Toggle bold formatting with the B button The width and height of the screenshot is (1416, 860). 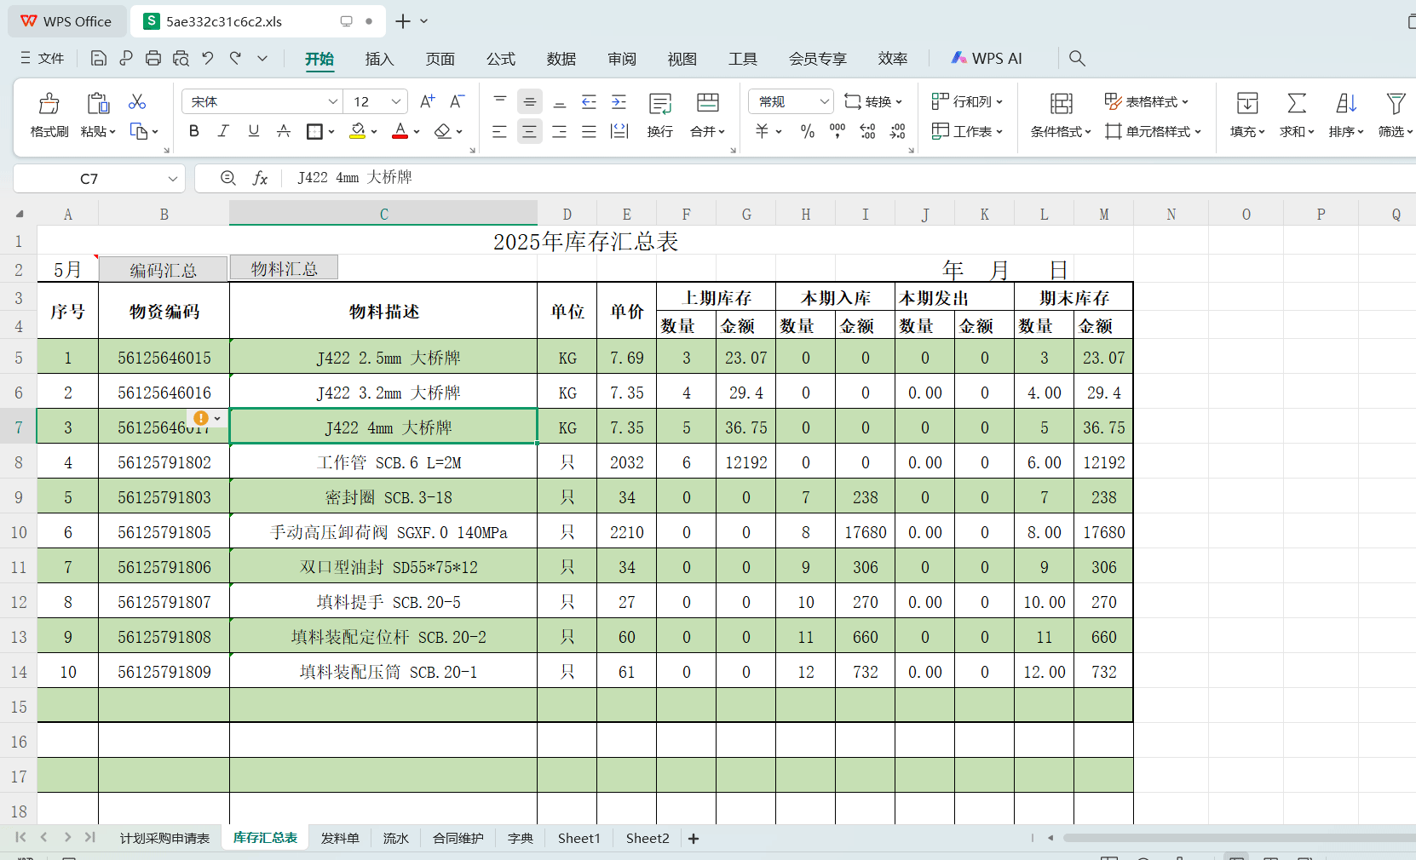pyautogui.click(x=193, y=131)
